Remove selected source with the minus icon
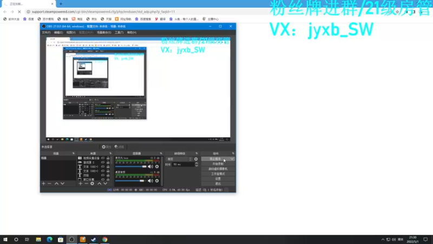 86,183
